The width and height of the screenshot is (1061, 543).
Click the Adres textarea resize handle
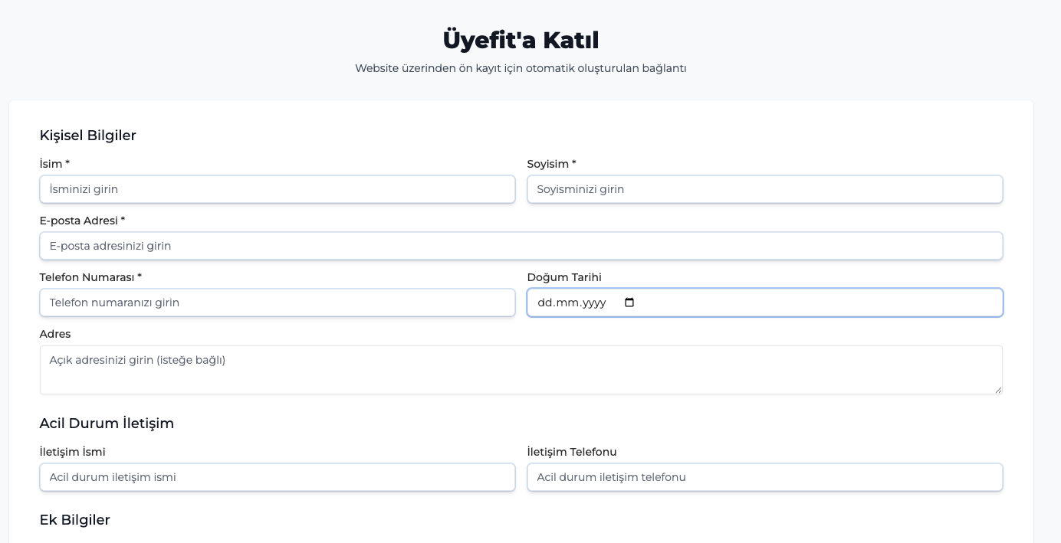tap(999, 391)
